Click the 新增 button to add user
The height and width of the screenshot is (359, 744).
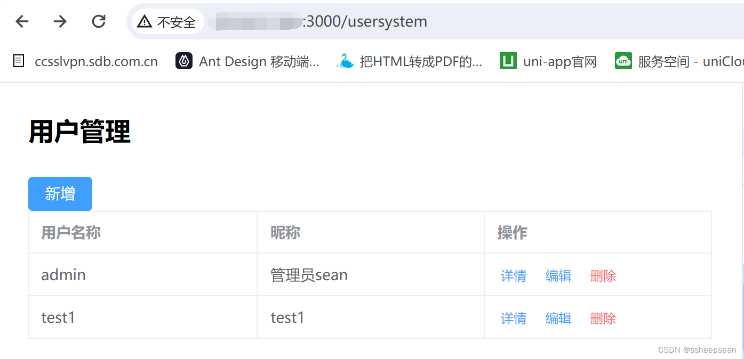coord(60,193)
